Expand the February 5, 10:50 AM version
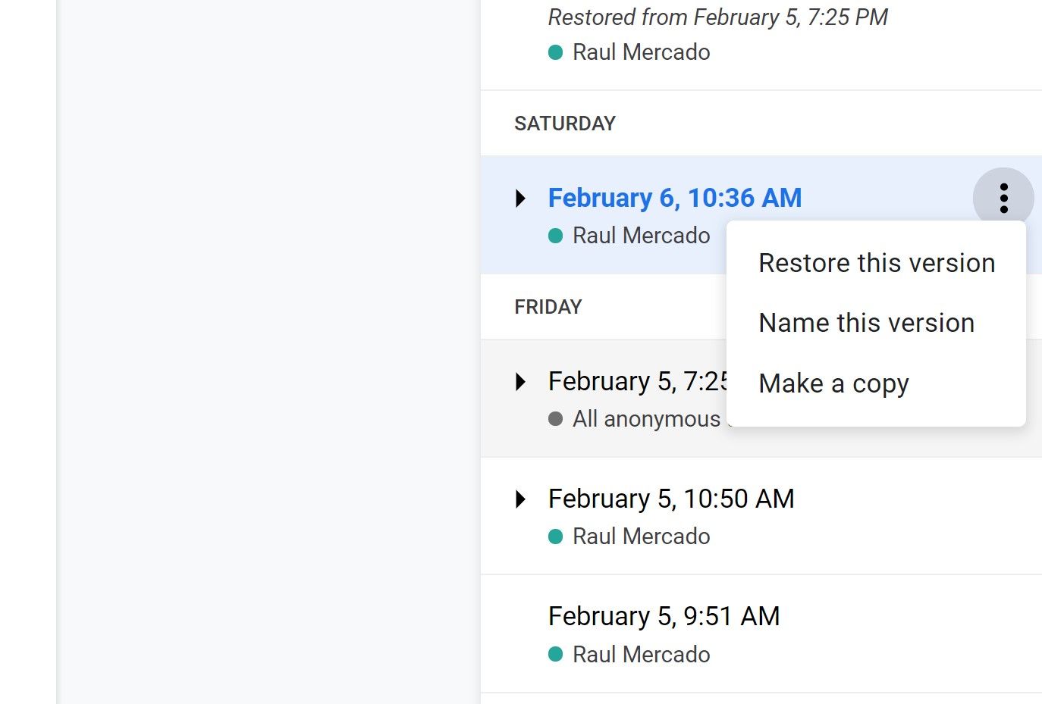 tap(520, 499)
